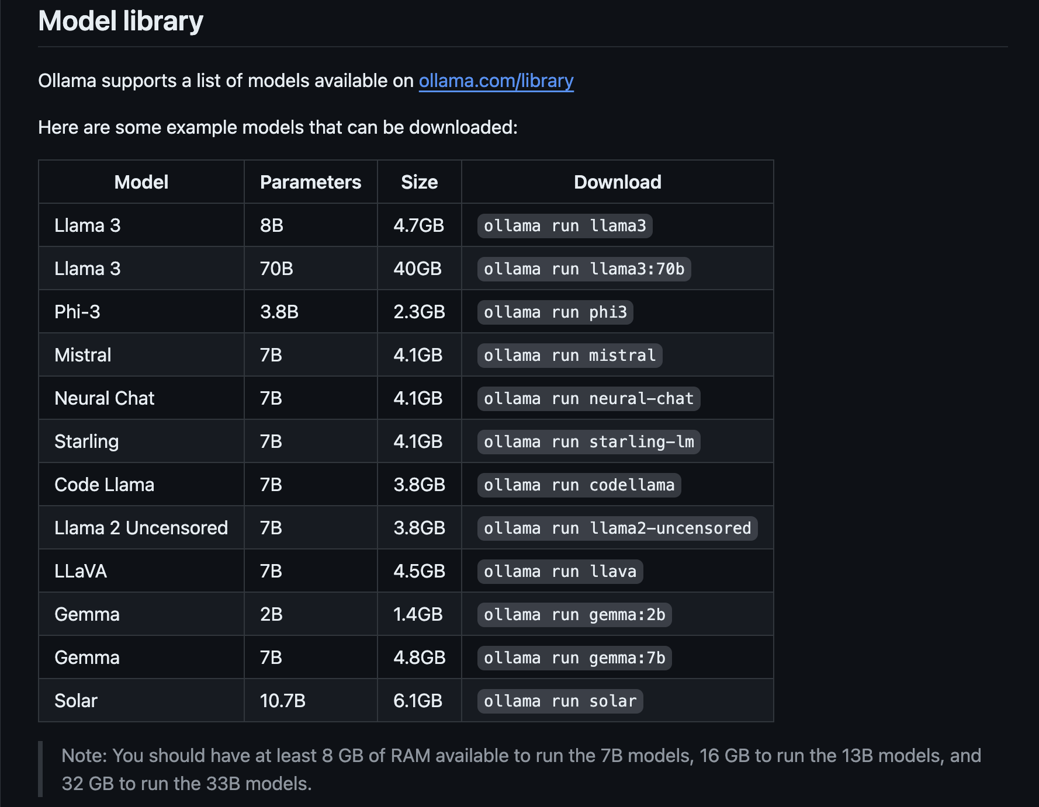
Task: Click the 'ollama run starling-lm' command
Action: click(588, 442)
